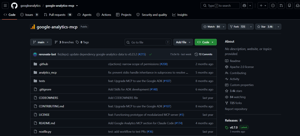Open the repositories icon in header
Screen dimensions: 300x136
289,6
